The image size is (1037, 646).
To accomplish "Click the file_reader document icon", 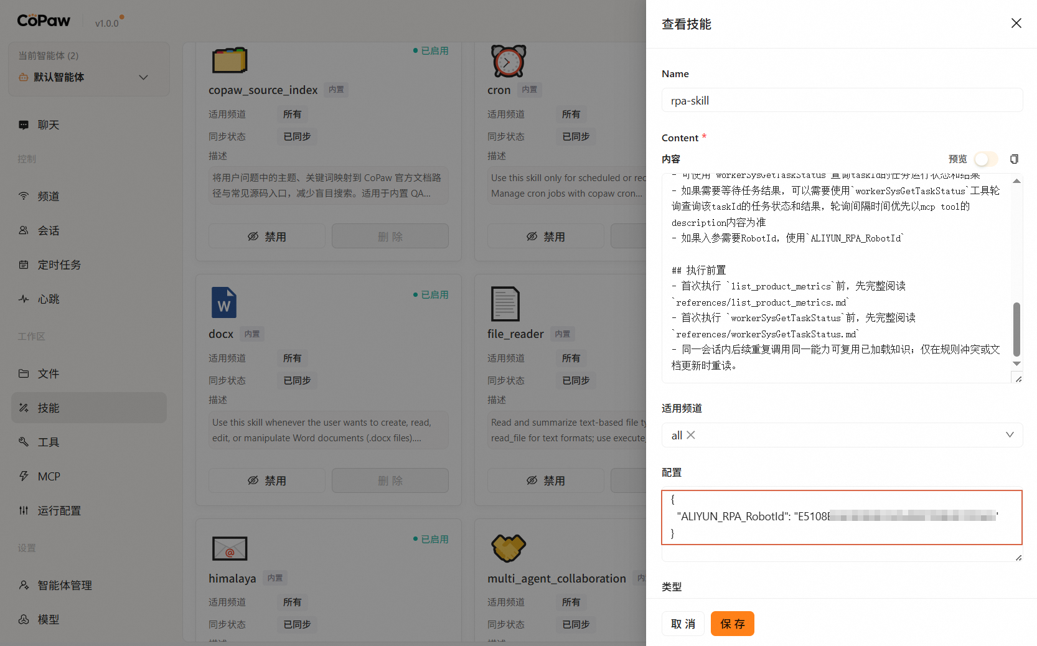I will point(505,304).
